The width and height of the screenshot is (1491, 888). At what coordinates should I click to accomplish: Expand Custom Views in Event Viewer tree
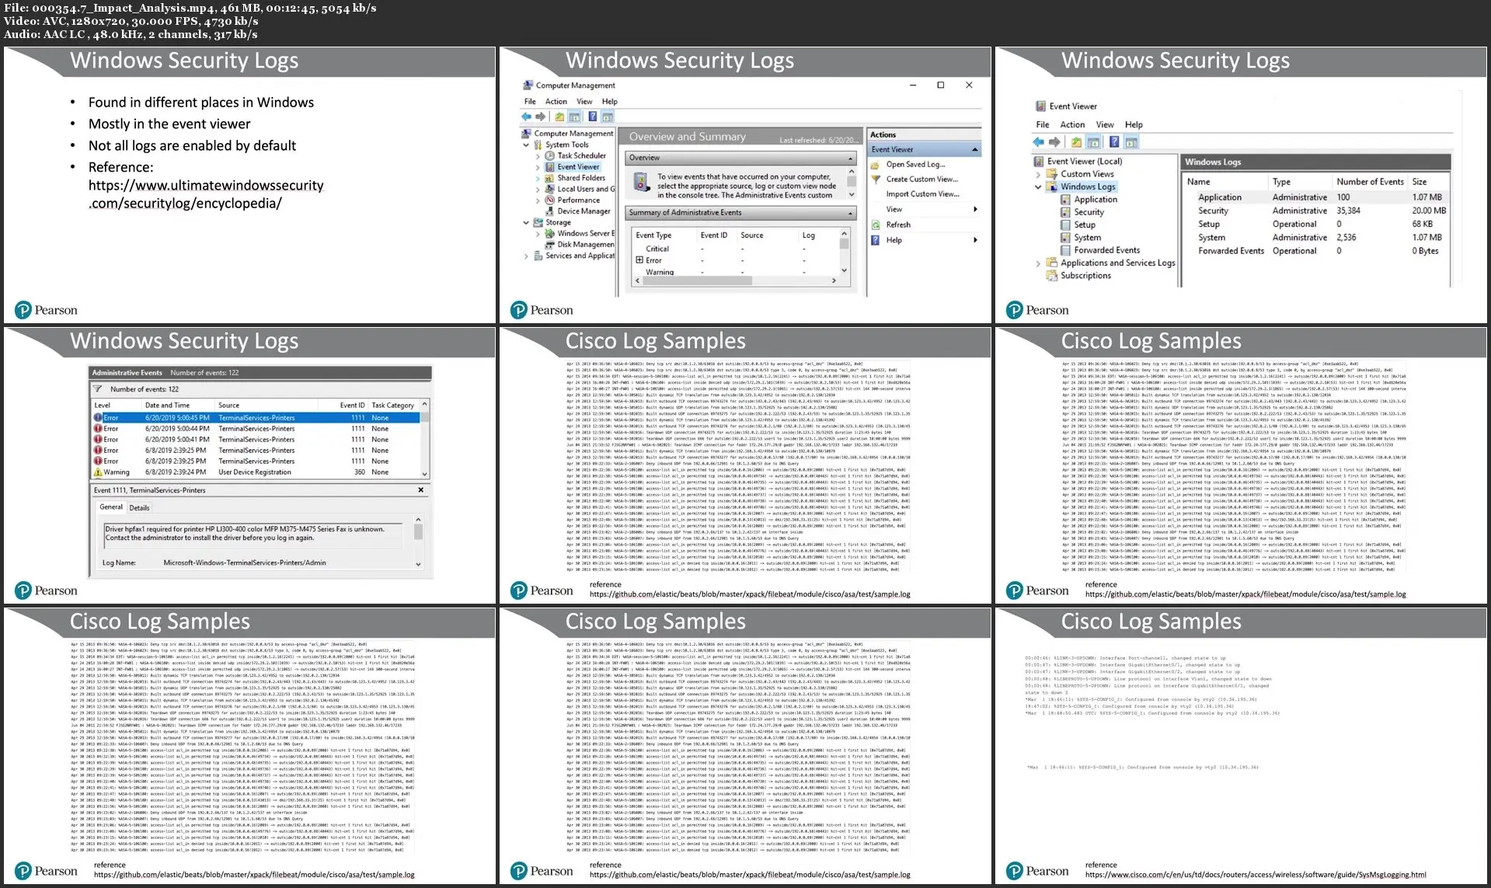[1038, 174]
